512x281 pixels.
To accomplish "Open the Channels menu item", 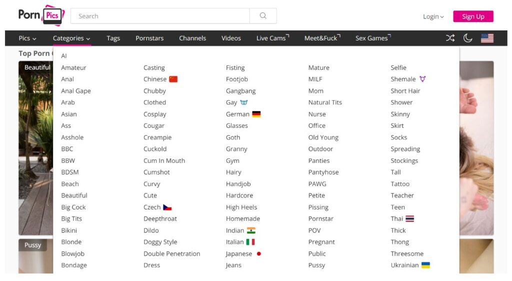I will pos(192,38).
